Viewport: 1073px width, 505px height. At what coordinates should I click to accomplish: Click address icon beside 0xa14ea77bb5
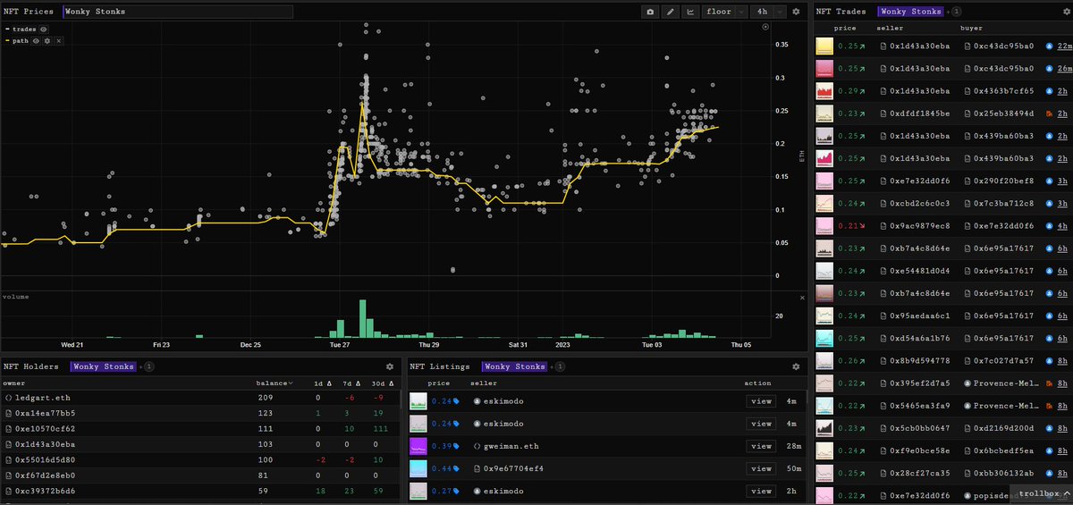tap(7, 413)
